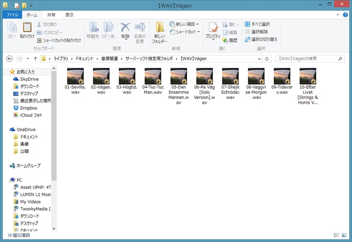
Task: Click the Paste (貼り付け) icon in ribbon
Action: tap(27, 30)
